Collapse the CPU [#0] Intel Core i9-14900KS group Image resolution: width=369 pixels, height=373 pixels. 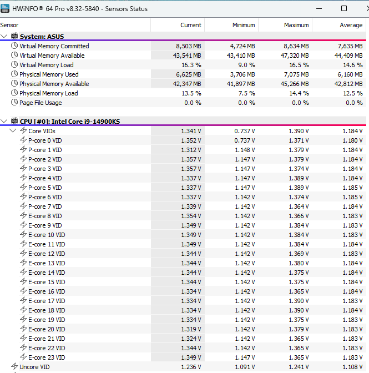(4, 122)
